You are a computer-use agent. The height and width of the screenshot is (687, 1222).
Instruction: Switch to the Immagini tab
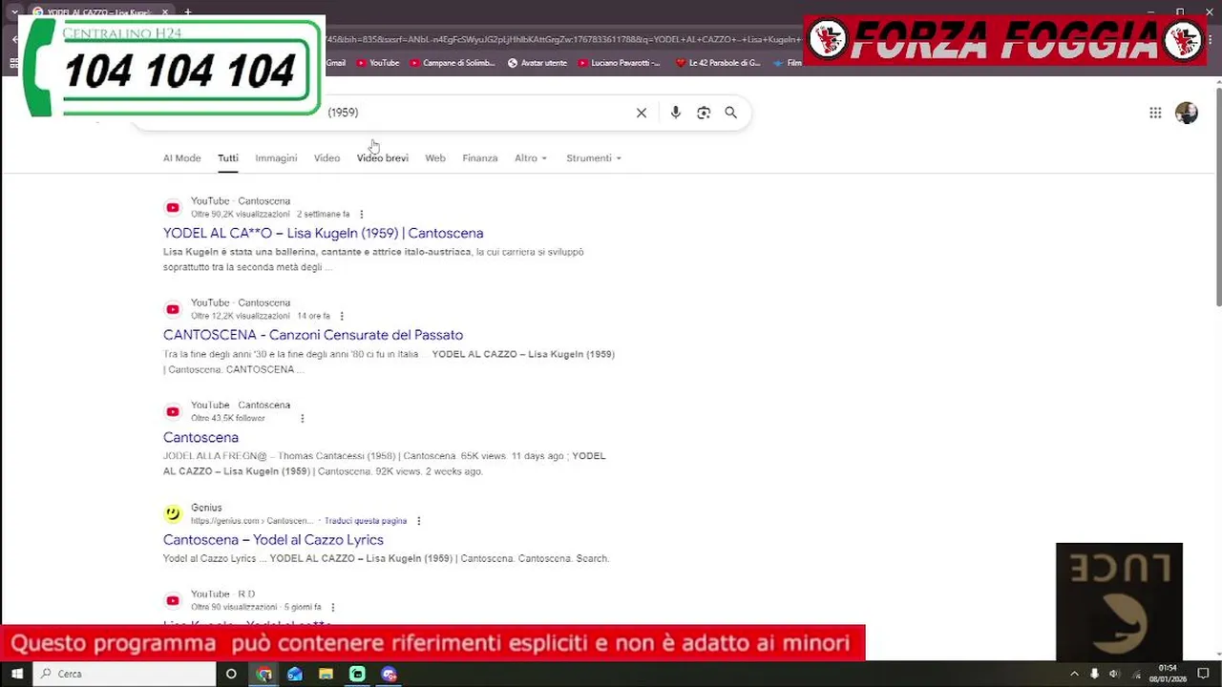point(276,158)
